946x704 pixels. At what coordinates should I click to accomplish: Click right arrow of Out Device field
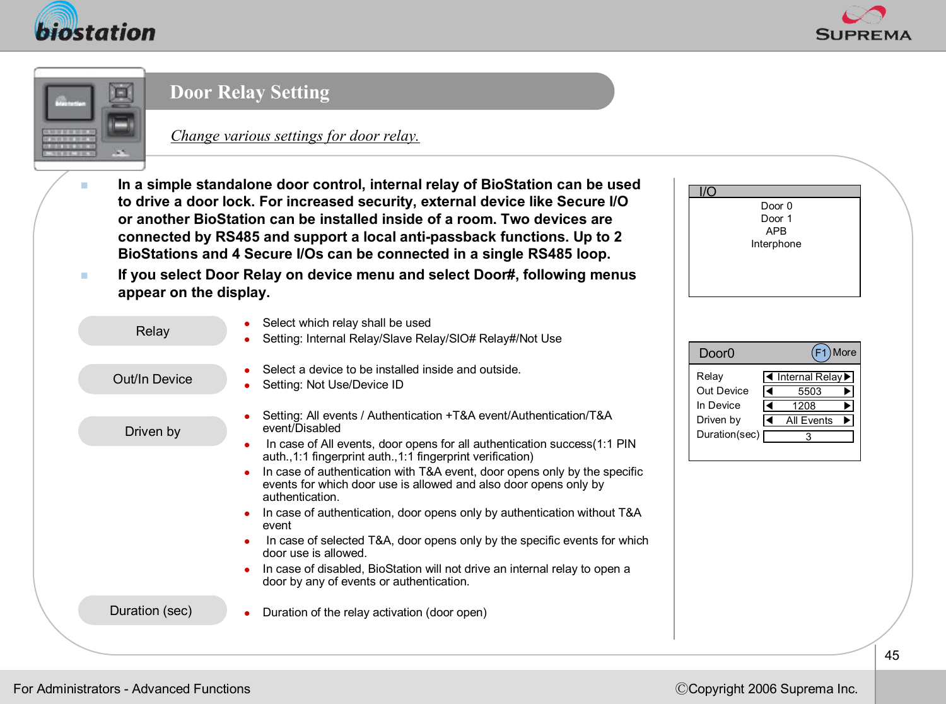tap(848, 391)
